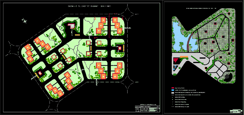Image resolution: width=244 pixels, height=115 pixels.
Task: Click the red legend color swatch
Action: pos(172,88)
